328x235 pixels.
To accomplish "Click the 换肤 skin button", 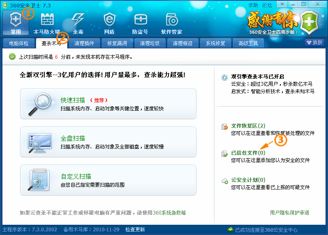I will [314, 42].
